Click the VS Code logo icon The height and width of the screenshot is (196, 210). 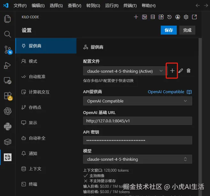(6, 5)
